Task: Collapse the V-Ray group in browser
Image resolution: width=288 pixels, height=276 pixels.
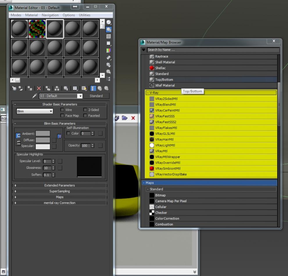Action: (147, 93)
